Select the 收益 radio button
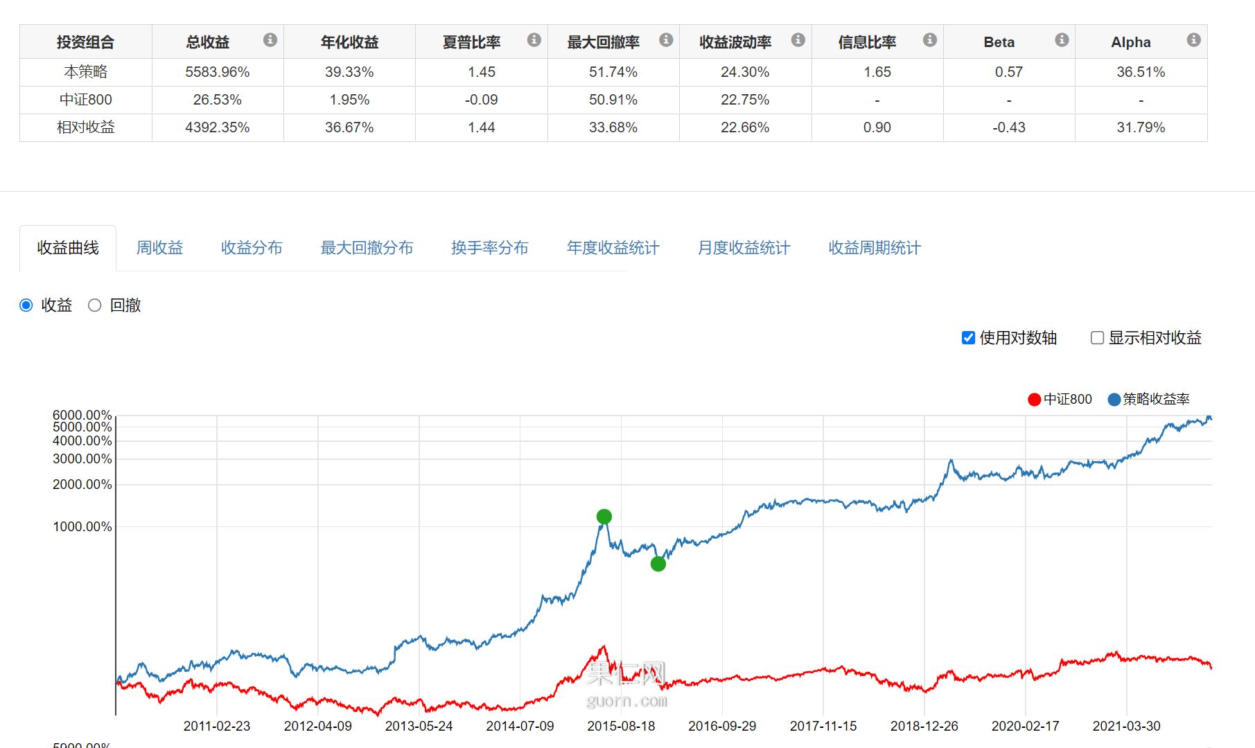The width and height of the screenshot is (1255, 748). (x=26, y=305)
